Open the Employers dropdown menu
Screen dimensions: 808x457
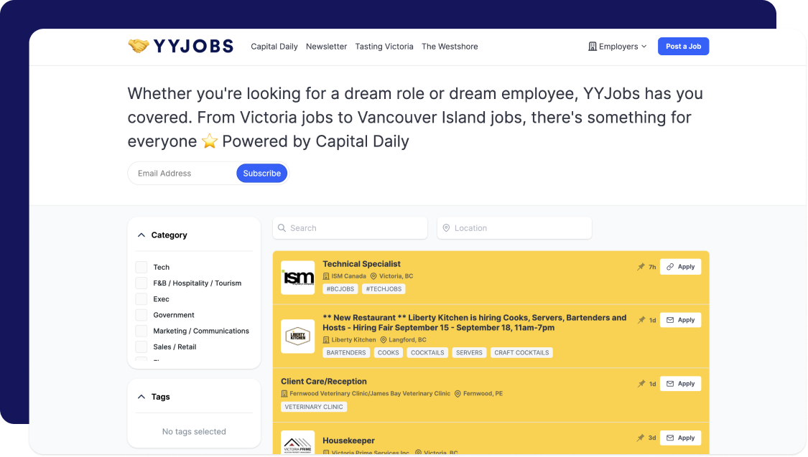[x=618, y=46]
